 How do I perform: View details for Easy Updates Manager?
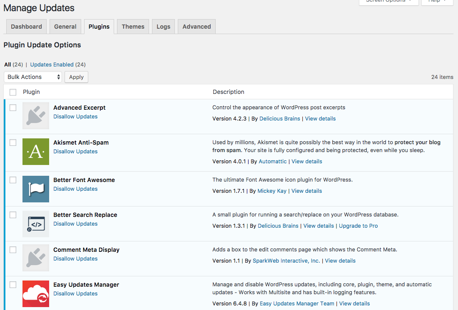click(x=354, y=304)
